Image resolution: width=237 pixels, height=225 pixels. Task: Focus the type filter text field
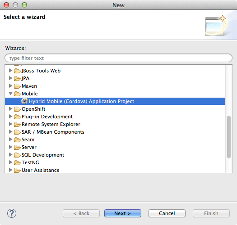click(x=118, y=58)
